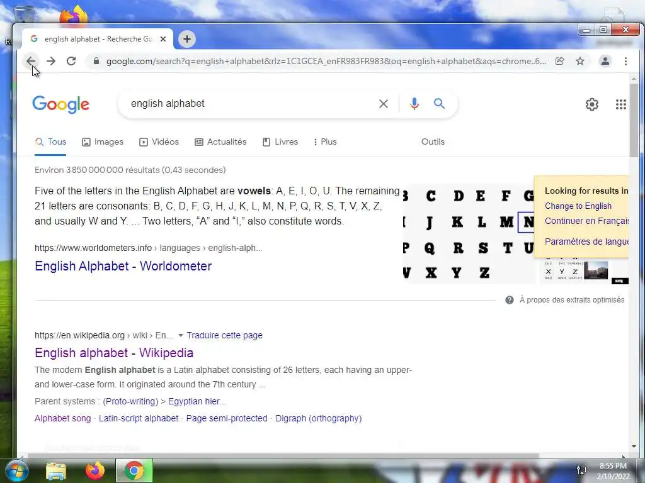The image size is (645, 483).
Task: Switch to the Images tab
Action: click(x=103, y=142)
